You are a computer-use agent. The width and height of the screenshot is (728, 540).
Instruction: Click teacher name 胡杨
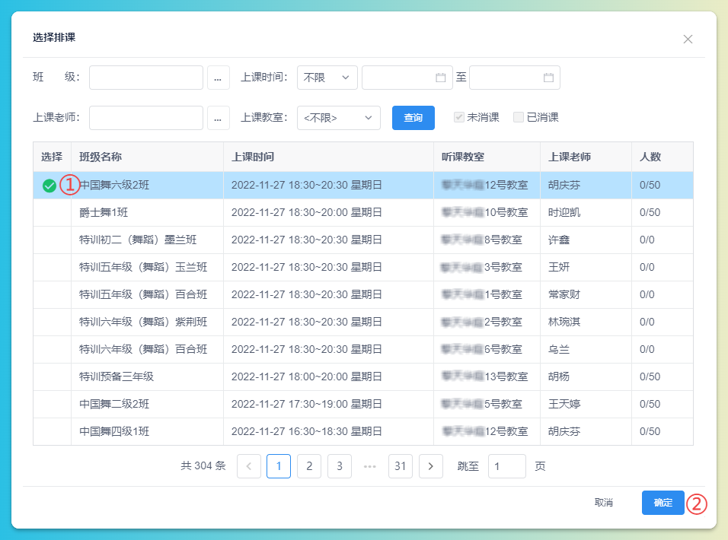point(558,376)
